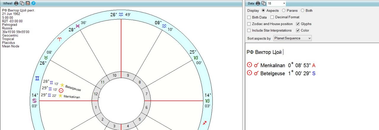Click the Wheel panel title label
The image size is (379, 130).
7,3
